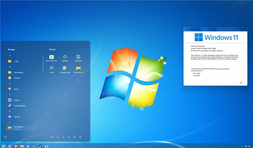Click the pencil edit icon in Start menu

52,137
